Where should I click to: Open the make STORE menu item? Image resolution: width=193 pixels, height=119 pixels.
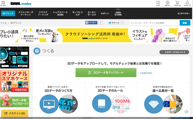click(x=118, y=13)
